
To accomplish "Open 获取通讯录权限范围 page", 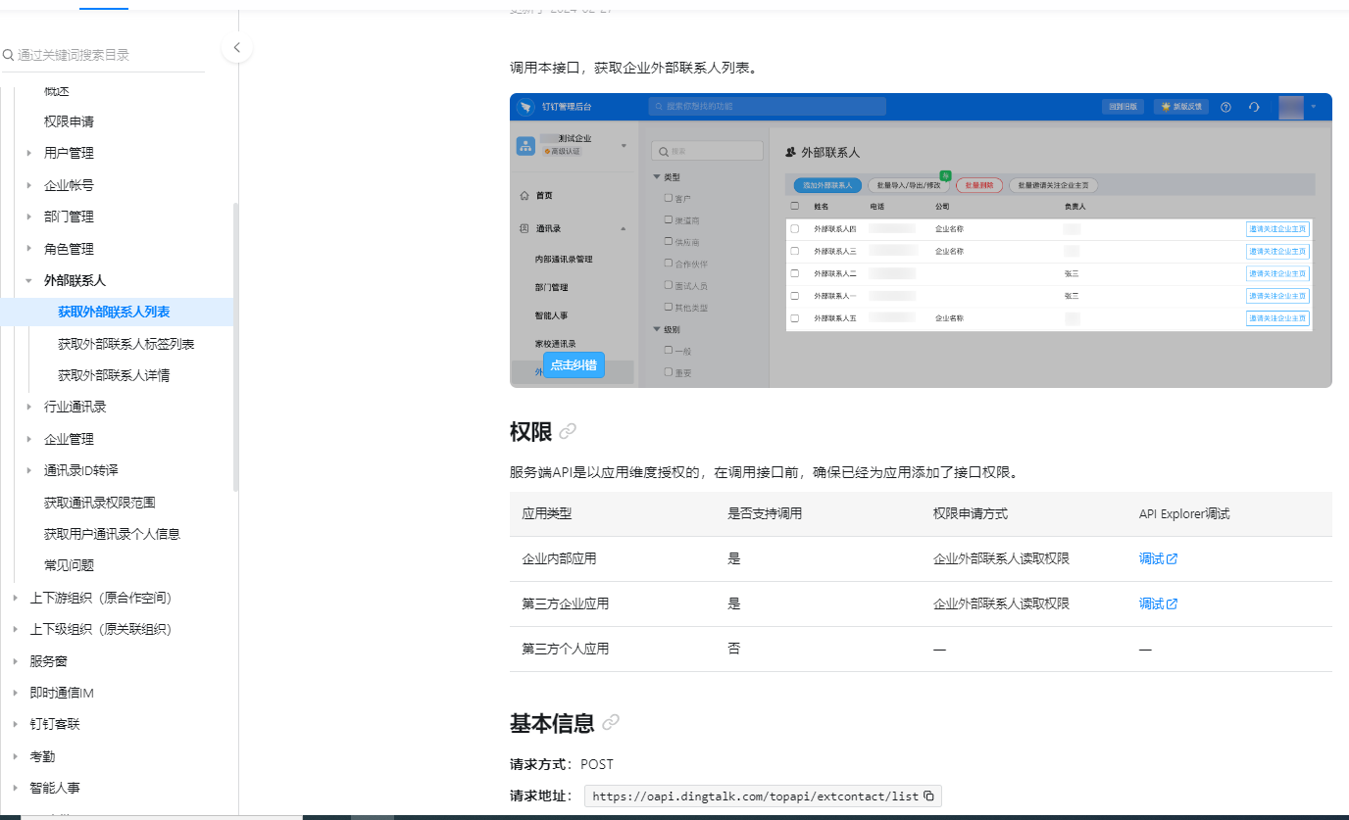I will pyautogui.click(x=100, y=503).
